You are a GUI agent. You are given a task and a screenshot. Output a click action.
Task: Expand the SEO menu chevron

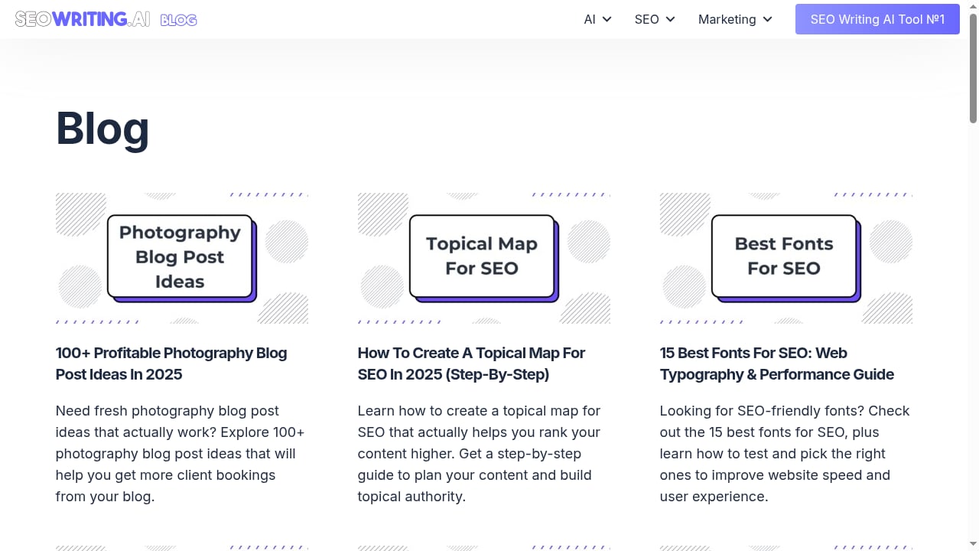(671, 19)
